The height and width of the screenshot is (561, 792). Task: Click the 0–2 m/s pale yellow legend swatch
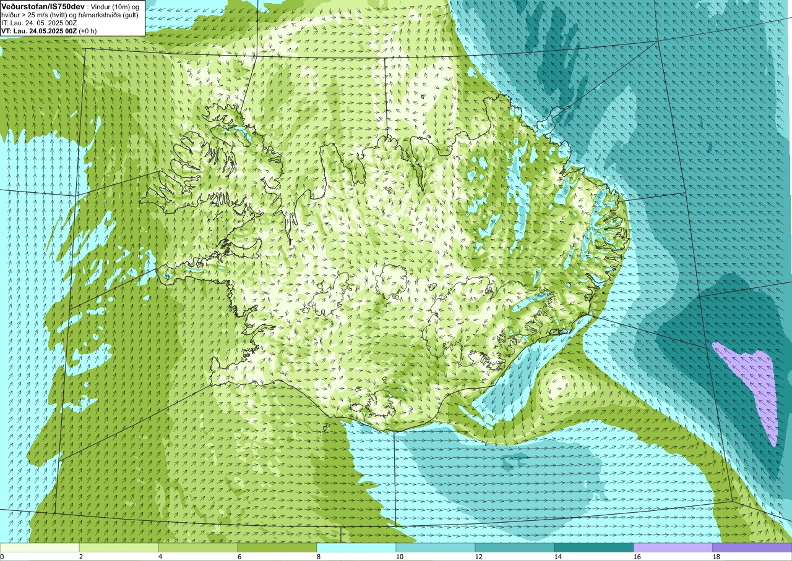(x=40, y=547)
